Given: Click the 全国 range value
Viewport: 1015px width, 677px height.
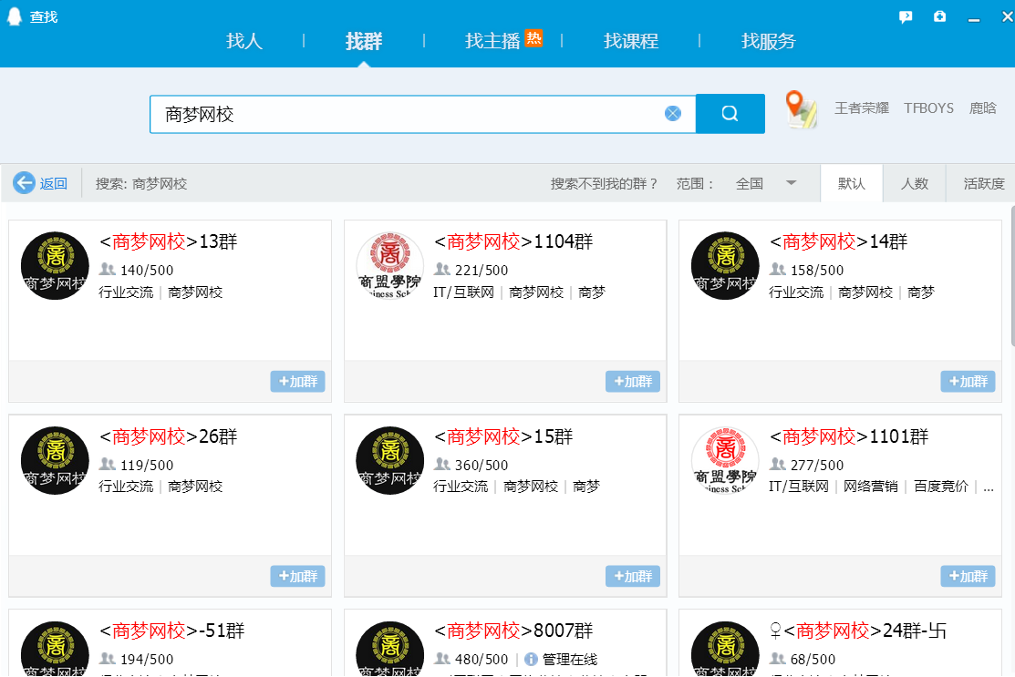Looking at the screenshot, I should point(750,184).
